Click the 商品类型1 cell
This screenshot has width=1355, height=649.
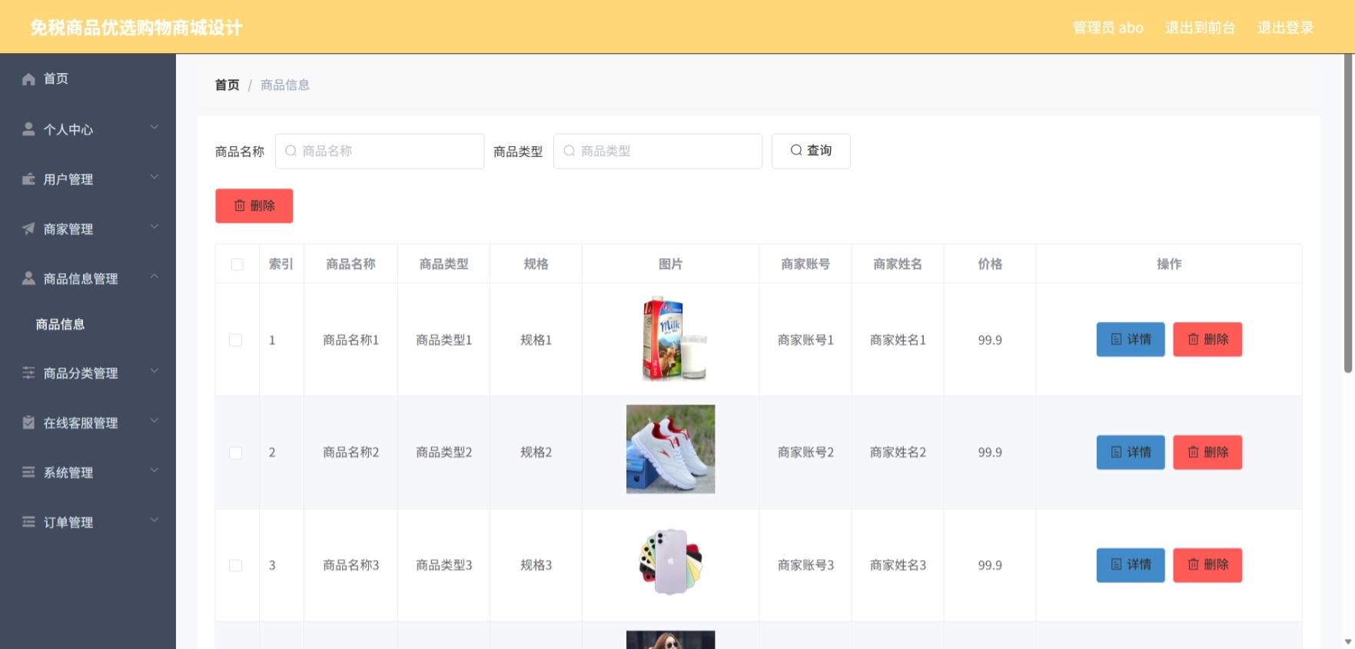click(x=443, y=340)
